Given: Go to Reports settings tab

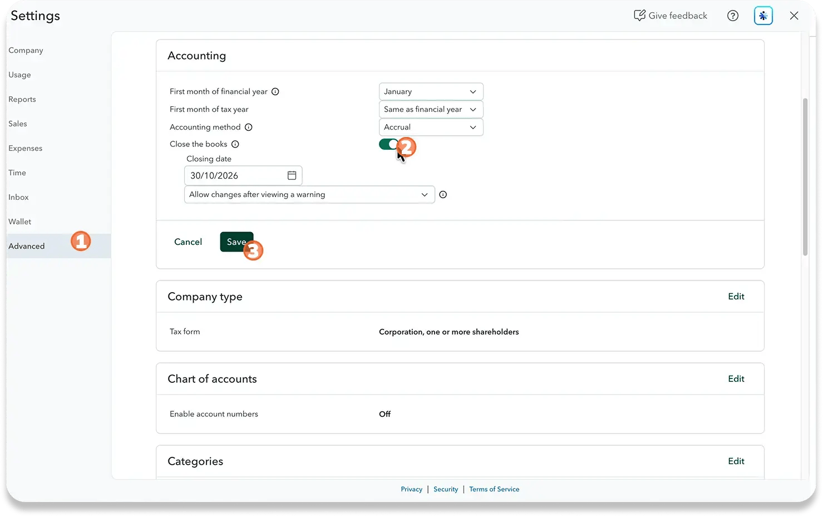Looking at the screenshot, I should click(22, 99).
